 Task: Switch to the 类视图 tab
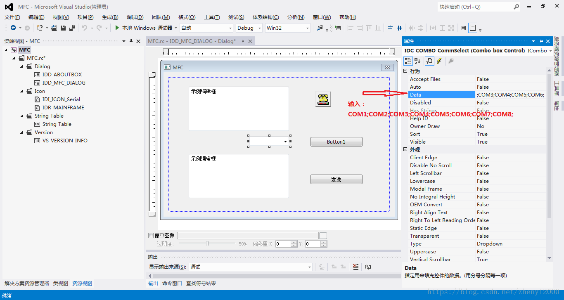click(61, 283)
